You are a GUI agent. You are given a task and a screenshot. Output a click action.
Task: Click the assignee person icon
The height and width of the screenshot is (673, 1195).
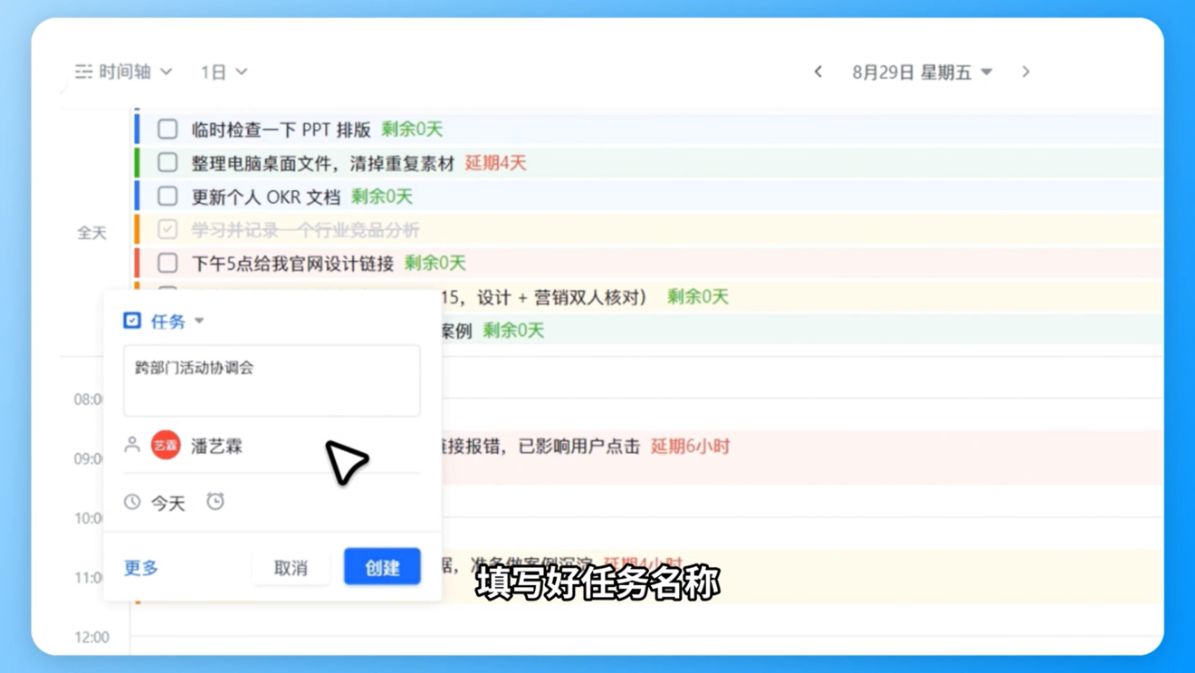coord(132,445)
